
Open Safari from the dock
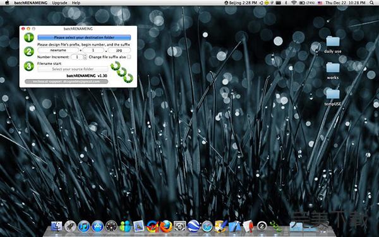pos(207,227)
